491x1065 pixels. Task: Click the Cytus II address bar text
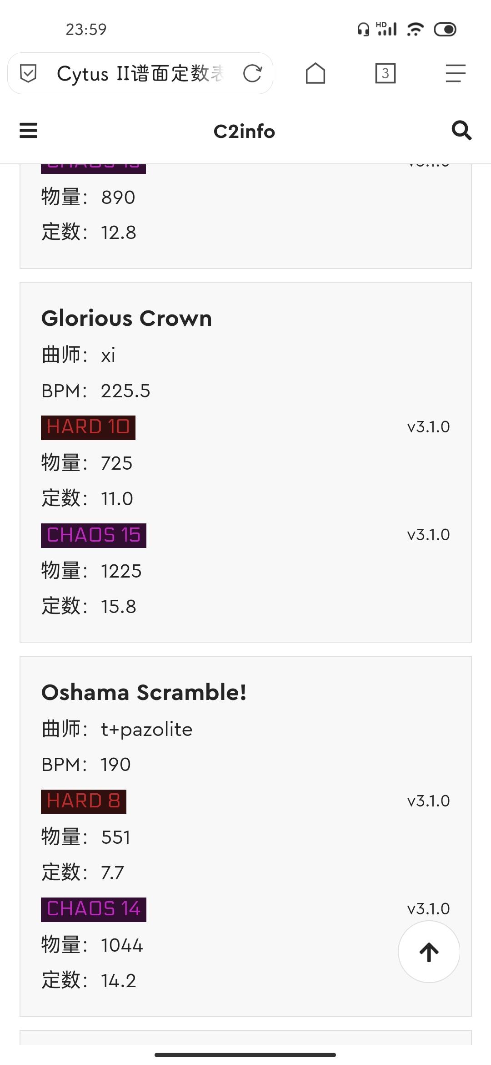point(140,73)
